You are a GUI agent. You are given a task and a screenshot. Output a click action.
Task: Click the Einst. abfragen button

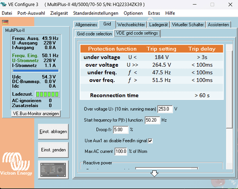pos(53,131)
